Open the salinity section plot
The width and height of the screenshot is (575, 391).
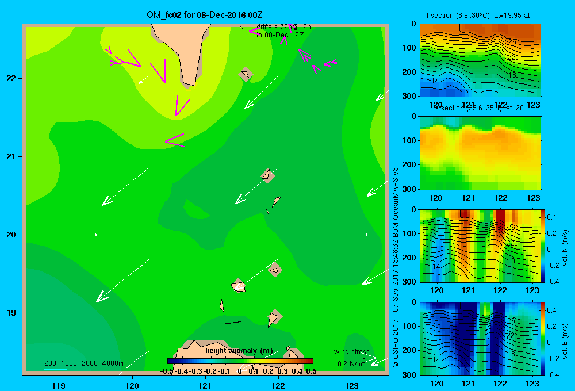click(x=480, y=153)
